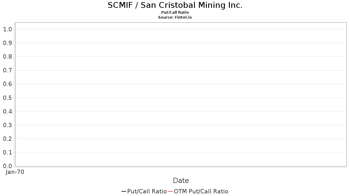The image size is (350, 196).
Task: Click the SCMIF / San Cristobal Mining Inc. title
Action: click(175, 5)
